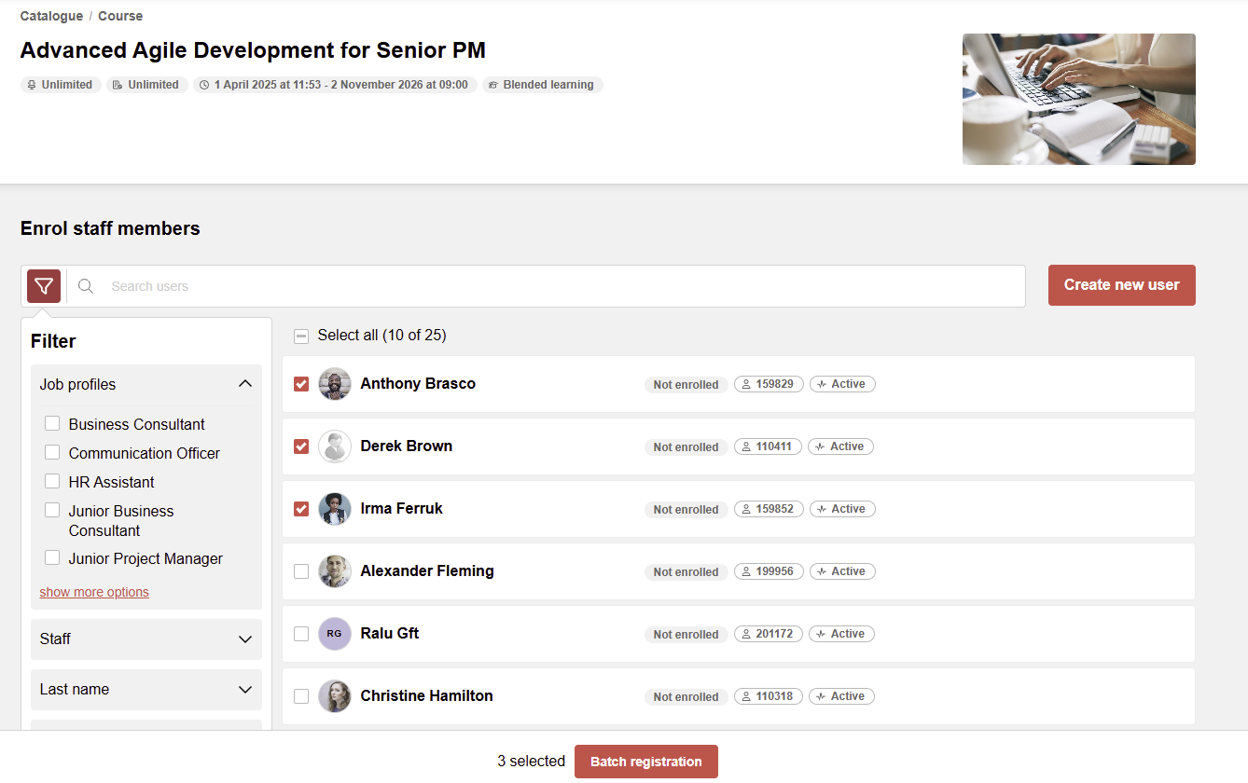
Task: Expand the Last name filter
Action: pyautogui.click(x=244, y=690)
